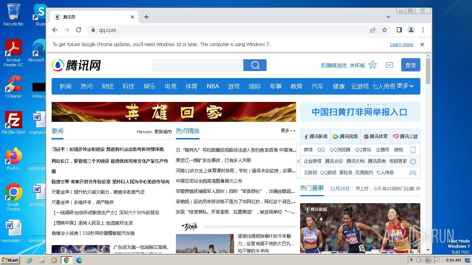Close the 腾讯网 tab
Screen dimensions: 472x265
(x=132, y=17)
